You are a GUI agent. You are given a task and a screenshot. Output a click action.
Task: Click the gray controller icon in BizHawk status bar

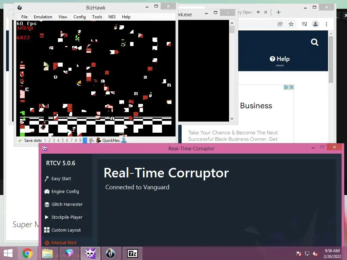(x=91, y=140)
